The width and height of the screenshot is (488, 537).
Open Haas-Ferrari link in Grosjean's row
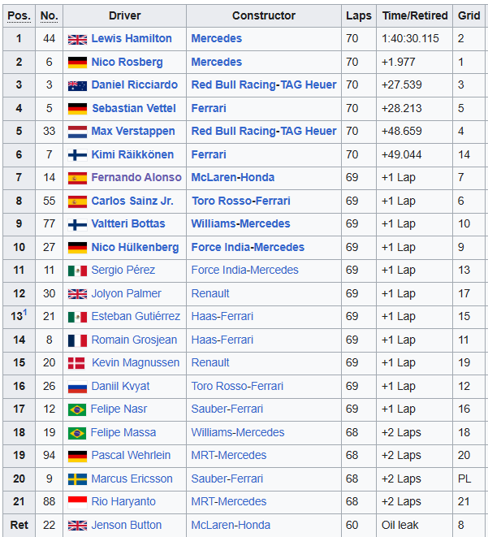pyautogui.click(x=222, y=340)
